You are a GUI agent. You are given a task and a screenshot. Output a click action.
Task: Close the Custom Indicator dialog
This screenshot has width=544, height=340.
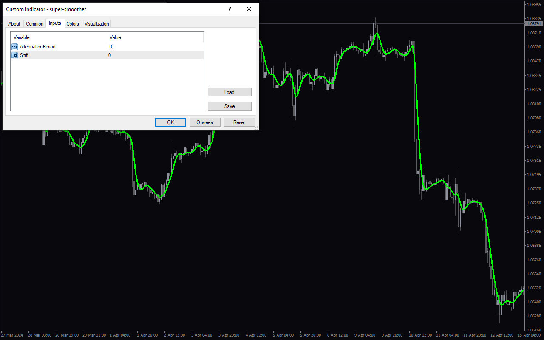pyautogui.click(x=249, y=9)
